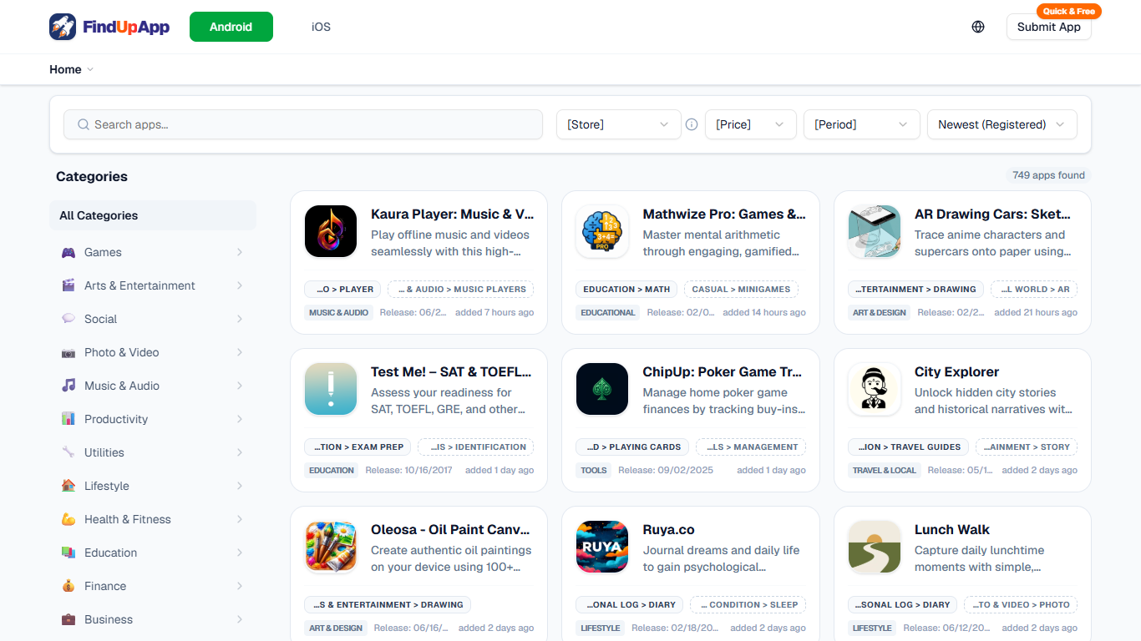Click the TOOLS badge on ChipUp card
This screenshot has width=1141, height=641.
click(x=594, y=470)
